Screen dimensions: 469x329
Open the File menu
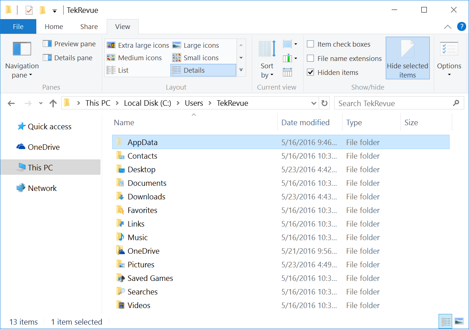[18, 26]
